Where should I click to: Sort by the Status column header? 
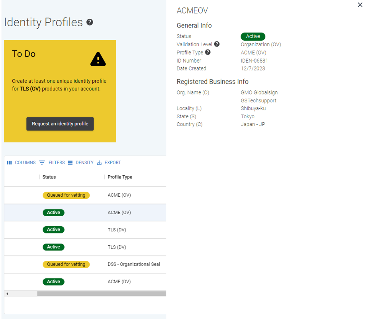tap(49, 177)
